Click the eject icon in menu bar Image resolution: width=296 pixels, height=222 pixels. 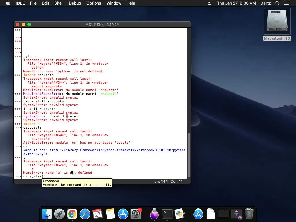click(209, 3)
